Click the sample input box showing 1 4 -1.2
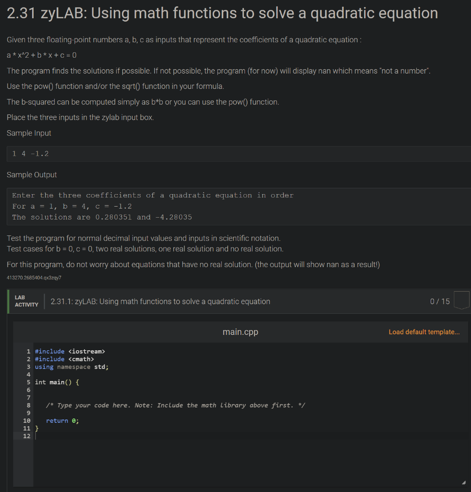This screenshot has height=492, width=471. pos(239,154)
